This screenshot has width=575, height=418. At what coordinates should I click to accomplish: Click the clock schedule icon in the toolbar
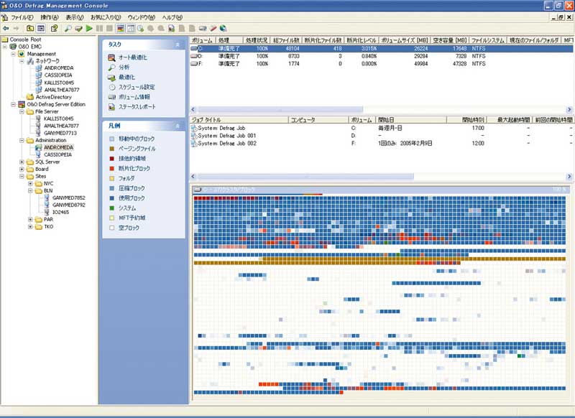(x=140, y=28)
